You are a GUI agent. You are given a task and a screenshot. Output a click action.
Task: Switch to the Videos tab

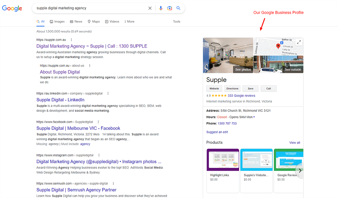112,22
